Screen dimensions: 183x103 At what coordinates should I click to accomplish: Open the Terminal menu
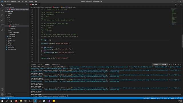(31, 1)
